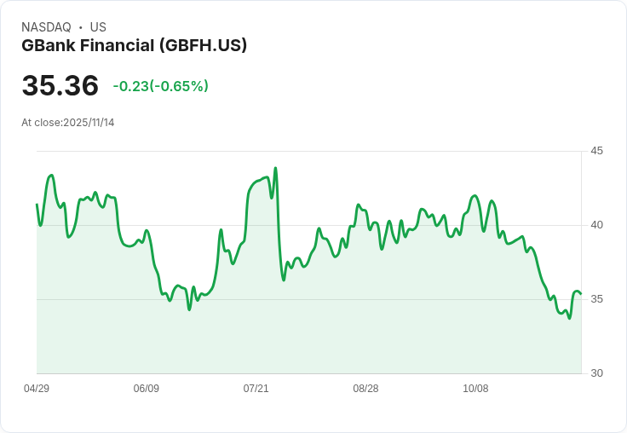The image size is (627, 433).
Task: Click the 07/21 x-axis date label
Action: (256, 389)
